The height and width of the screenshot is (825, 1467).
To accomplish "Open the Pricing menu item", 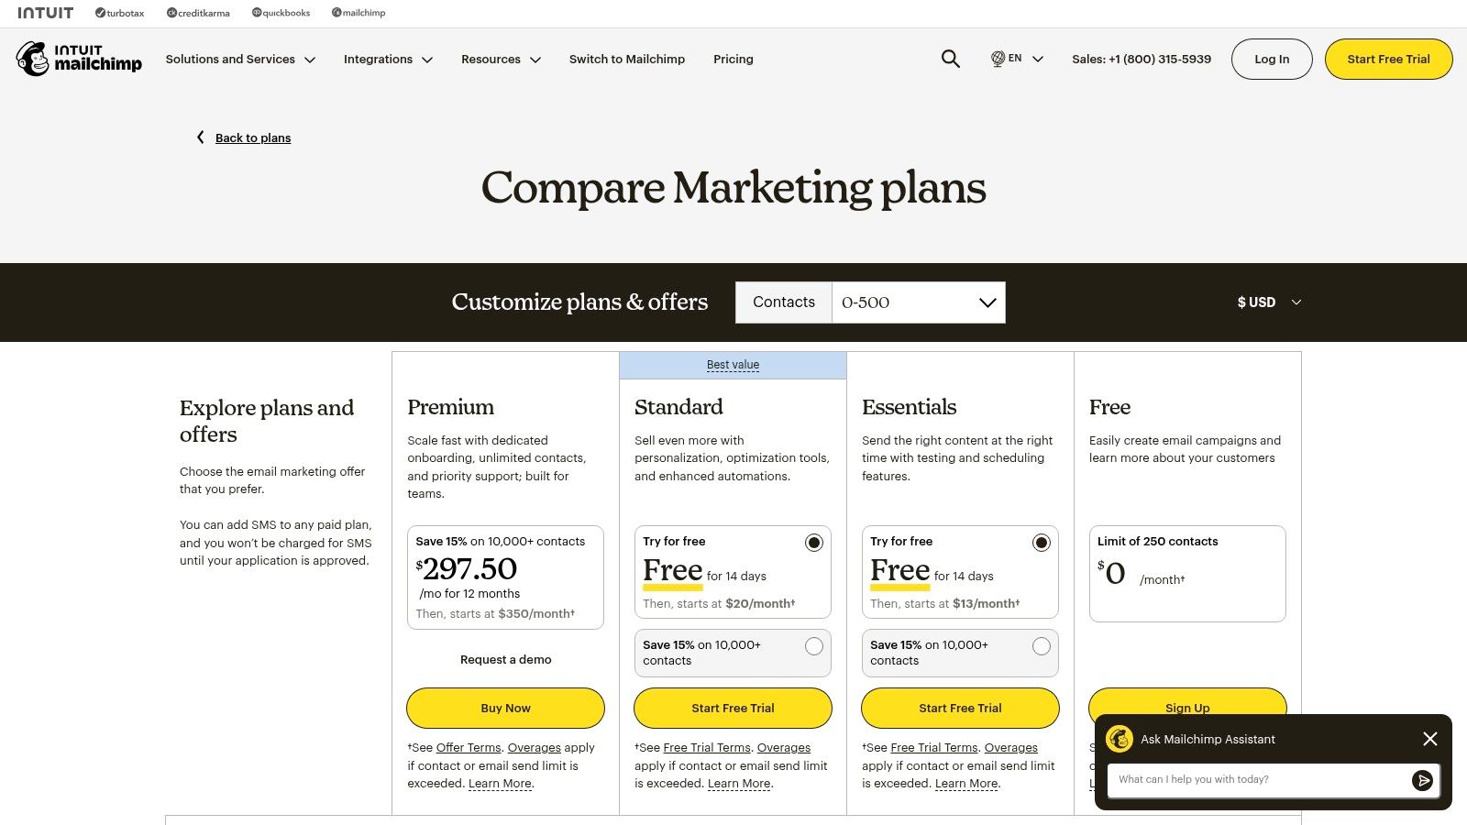I will pos(733,59).
